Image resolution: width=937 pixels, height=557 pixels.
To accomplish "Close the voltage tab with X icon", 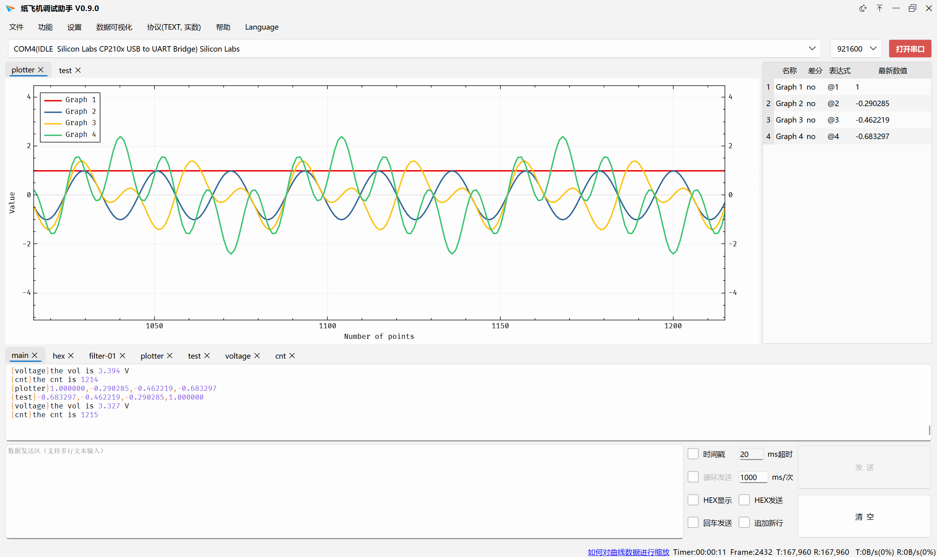I will click(x=257, y=355).
